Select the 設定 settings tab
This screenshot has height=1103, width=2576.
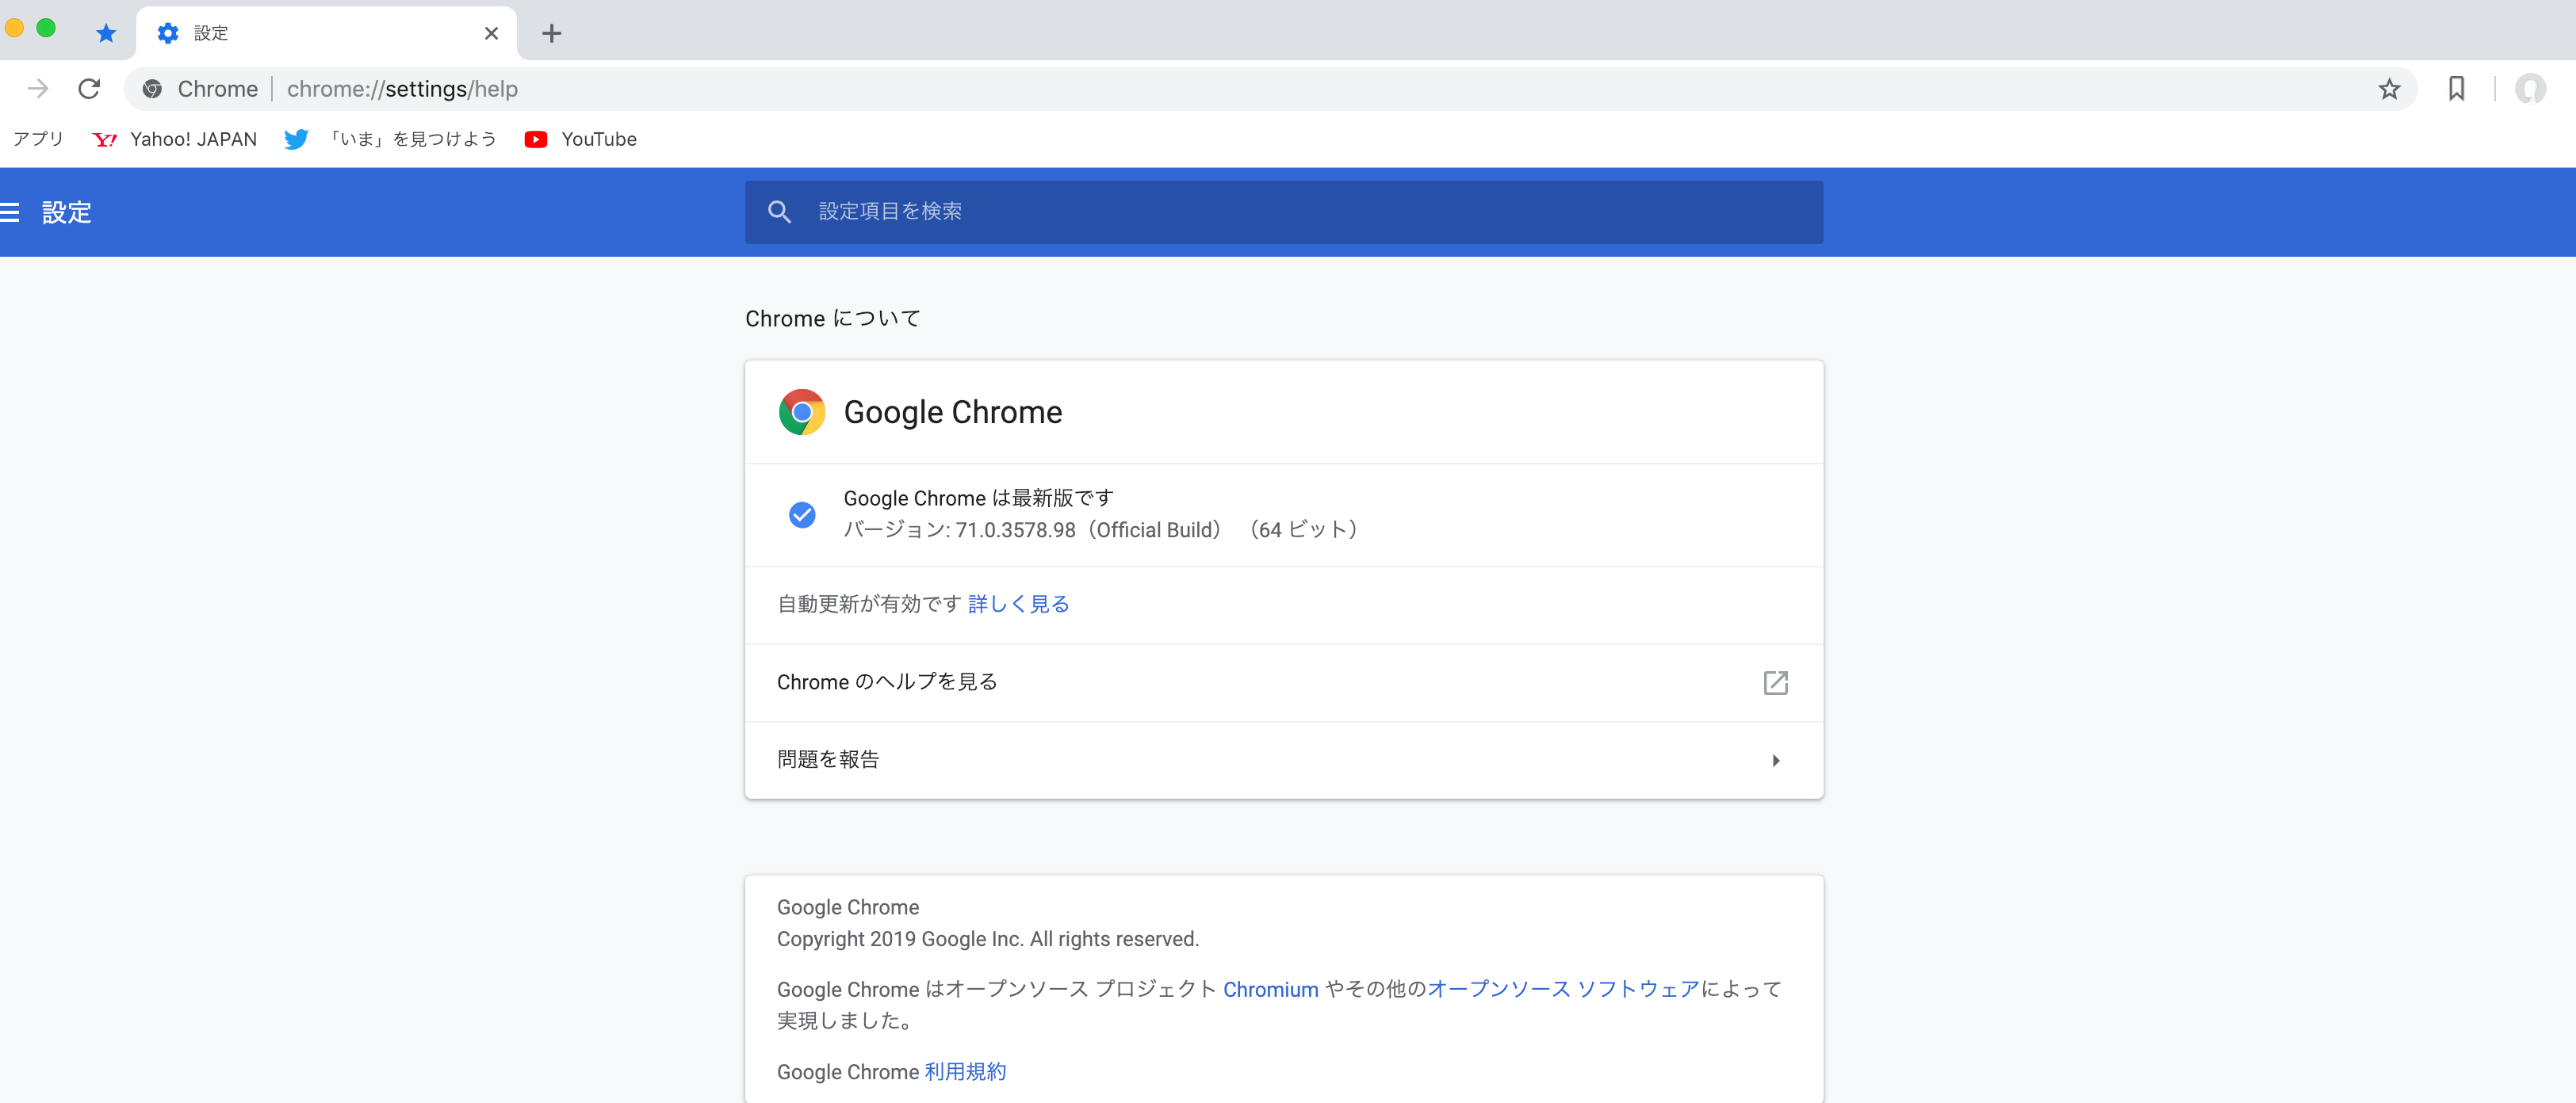pyautogui.click(x=326, y=33)
